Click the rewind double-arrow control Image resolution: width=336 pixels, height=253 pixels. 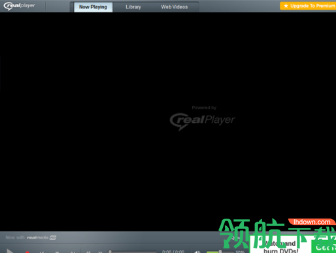88,252
